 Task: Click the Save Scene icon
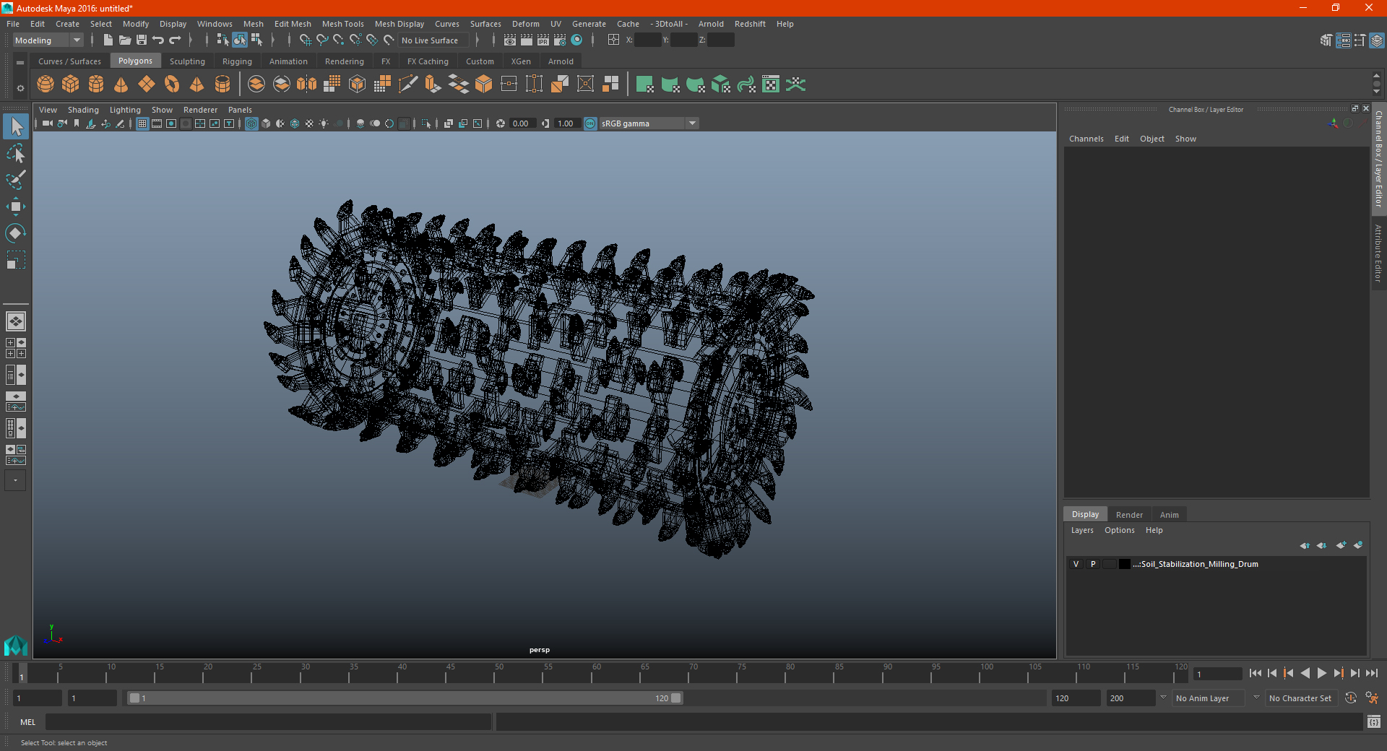142,40
